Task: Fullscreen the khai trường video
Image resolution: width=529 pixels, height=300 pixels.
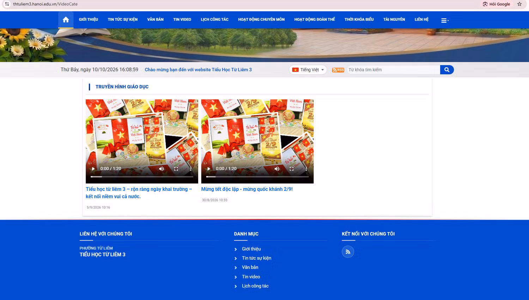Action: (176, 169)
